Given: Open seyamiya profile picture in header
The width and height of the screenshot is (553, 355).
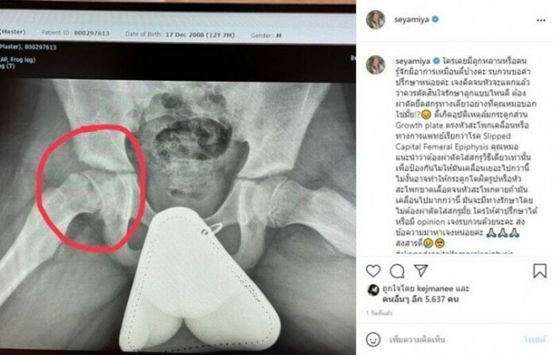Looking at the screenshot, I should click(x=376, y=19).
